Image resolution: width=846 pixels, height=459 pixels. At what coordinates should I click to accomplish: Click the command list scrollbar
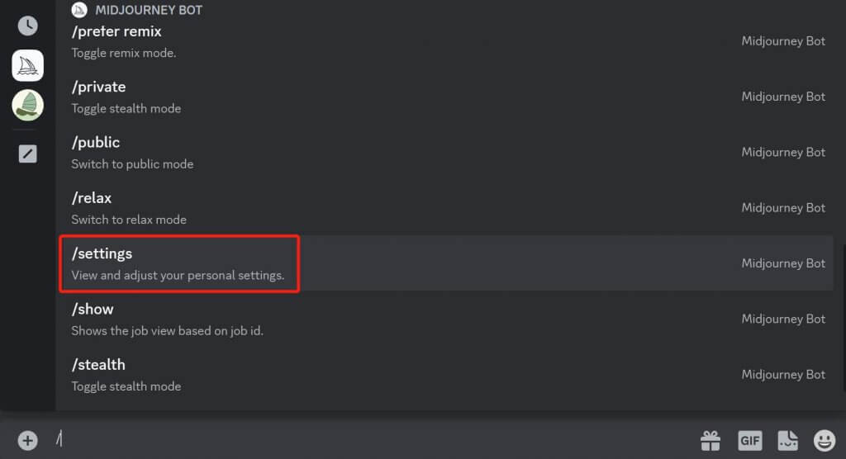[844, 317]
